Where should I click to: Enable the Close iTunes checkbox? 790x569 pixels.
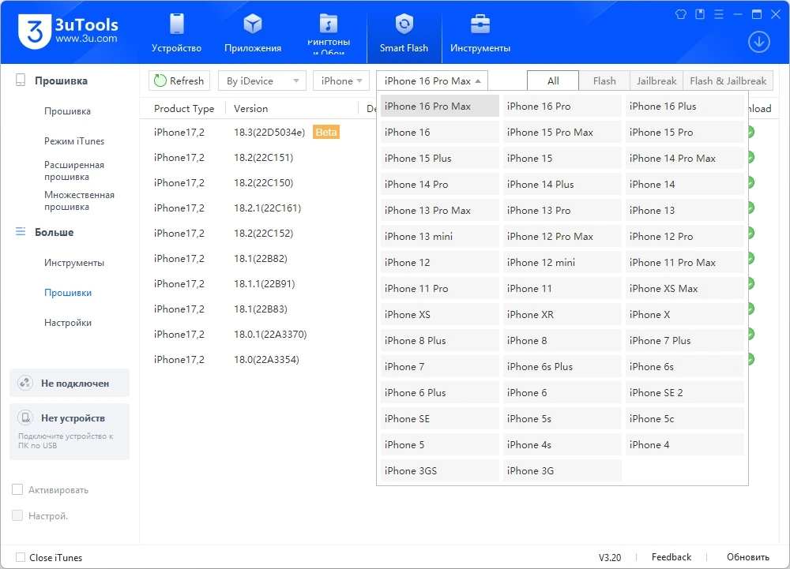[21, 557]
